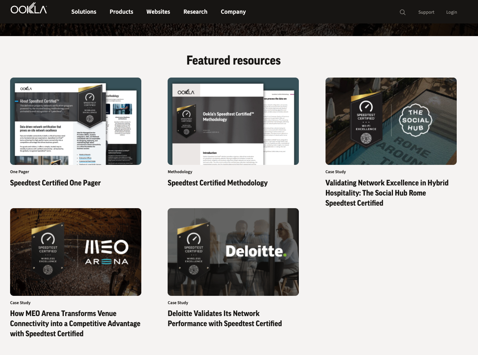This screenshot has width=478, height=355.
Task: Open the Deloitte case study image
Action: 233,252
